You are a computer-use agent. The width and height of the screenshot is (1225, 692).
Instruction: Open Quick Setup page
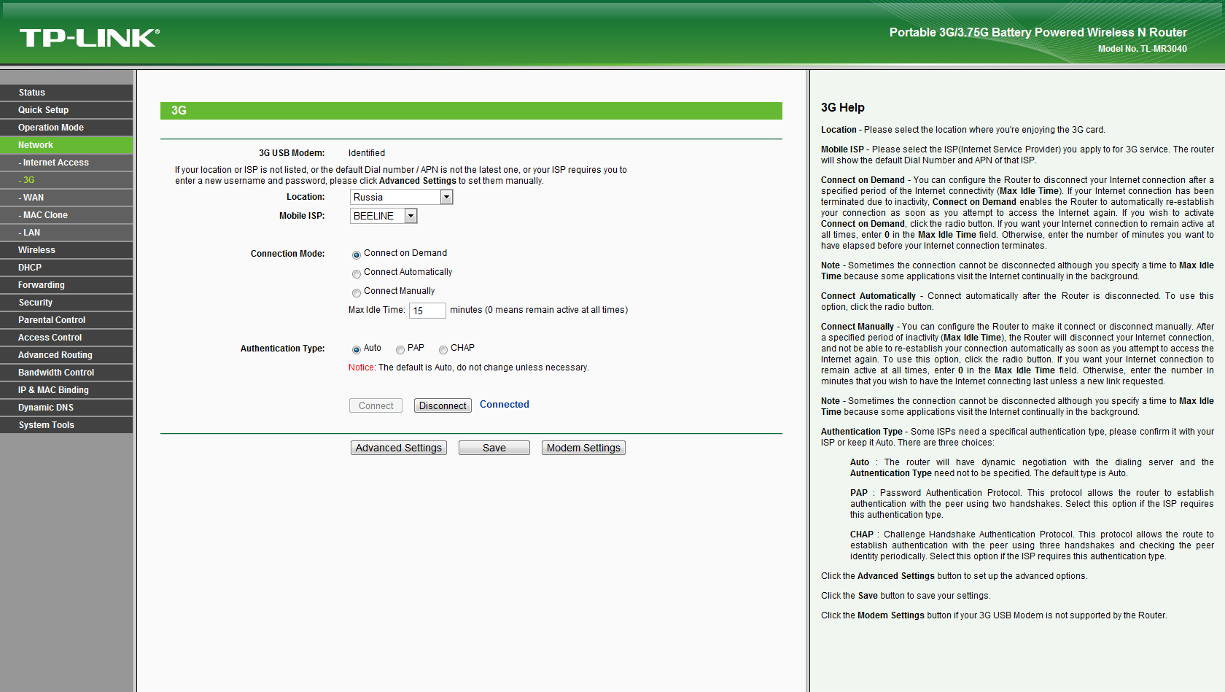point(66,110)
